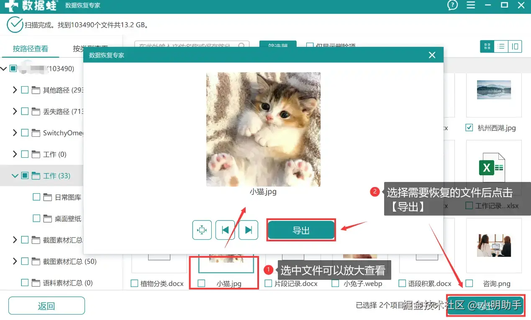Select the 语料素材汇总 (0) tree row

(61, 283)
